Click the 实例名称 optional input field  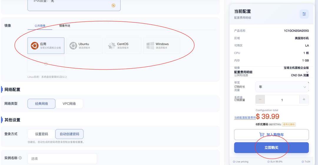[62, 159]
